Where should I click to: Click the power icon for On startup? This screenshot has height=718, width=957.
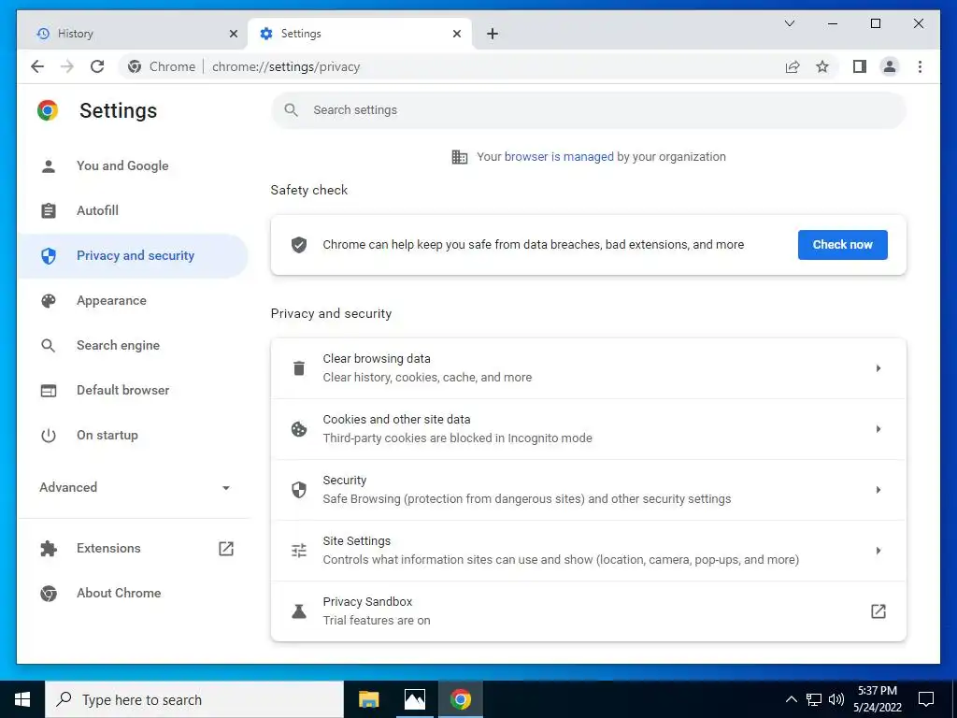(x=49, y=436)
